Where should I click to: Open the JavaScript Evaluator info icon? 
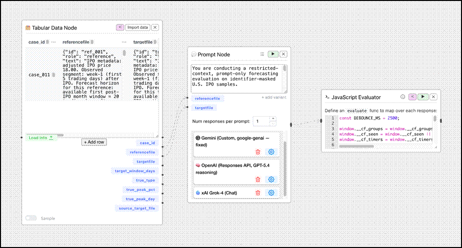click(x=403, y=97)
